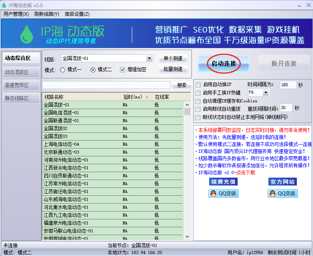
Task: Select 模式二 radio button
Action: 93,70
